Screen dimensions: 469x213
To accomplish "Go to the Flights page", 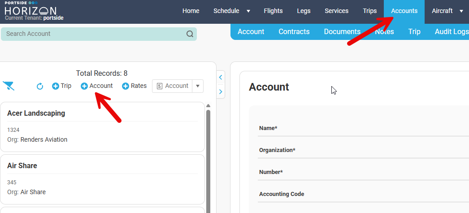I will [273, 11].
